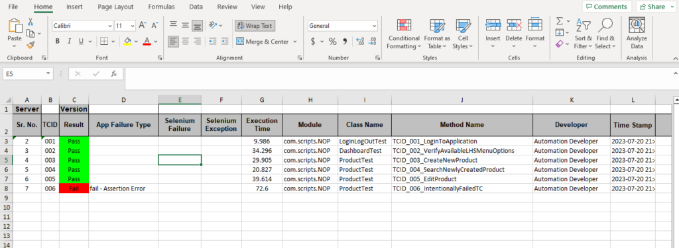
Task: Toggle Italic formatting
Action: [69, 42]
